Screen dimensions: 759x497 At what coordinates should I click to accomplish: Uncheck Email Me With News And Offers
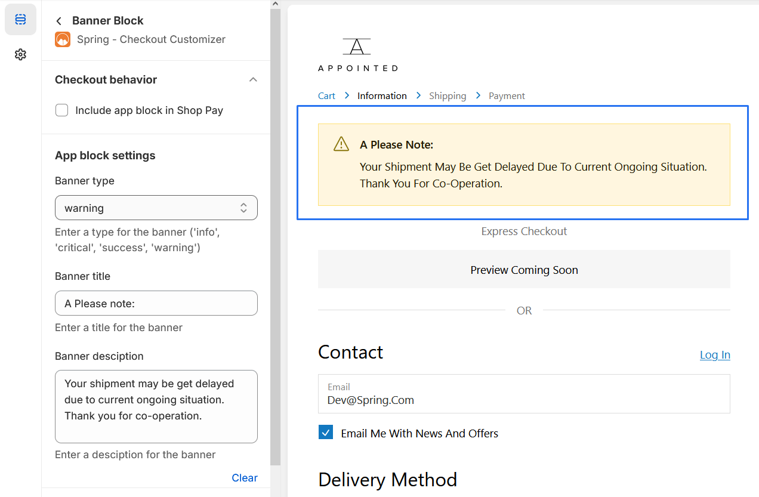pyautogui.click(x=326, y=433)
